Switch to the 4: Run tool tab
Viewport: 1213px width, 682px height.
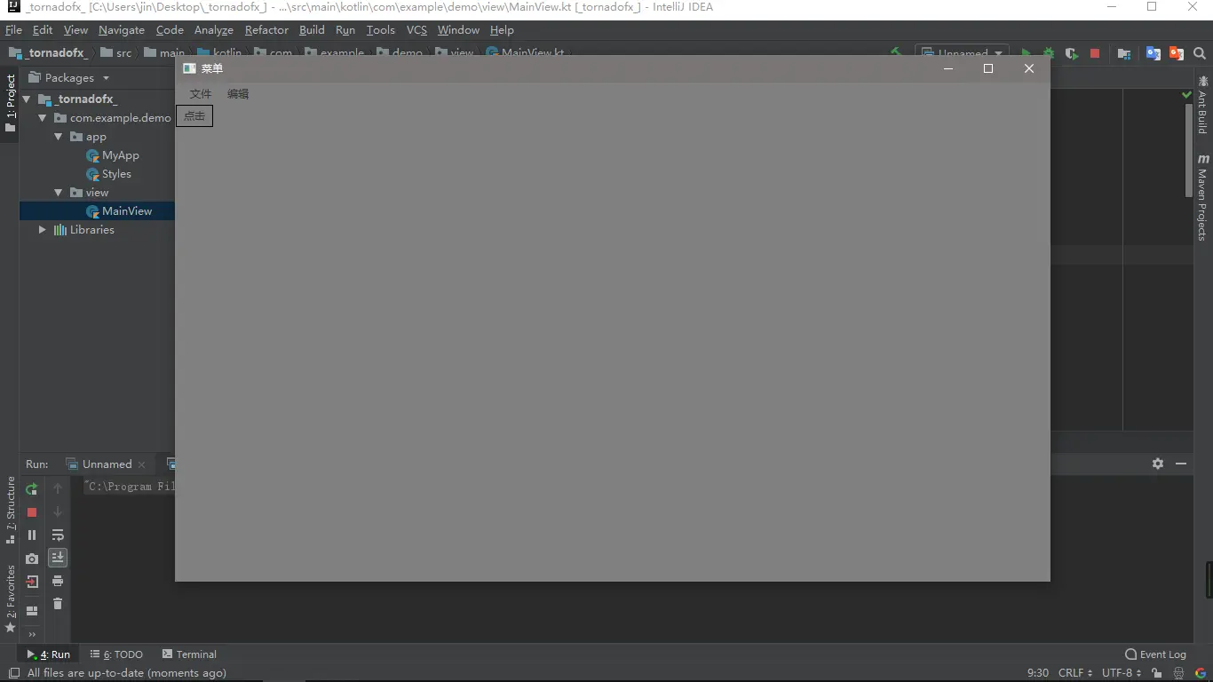(49, 654)
